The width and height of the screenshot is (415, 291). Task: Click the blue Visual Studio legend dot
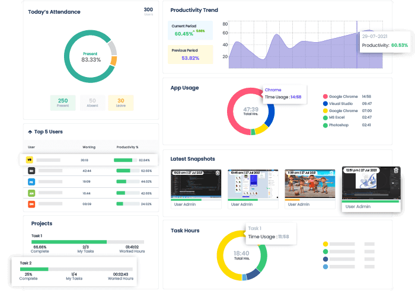pyautogui.click(x=325, y=103)
